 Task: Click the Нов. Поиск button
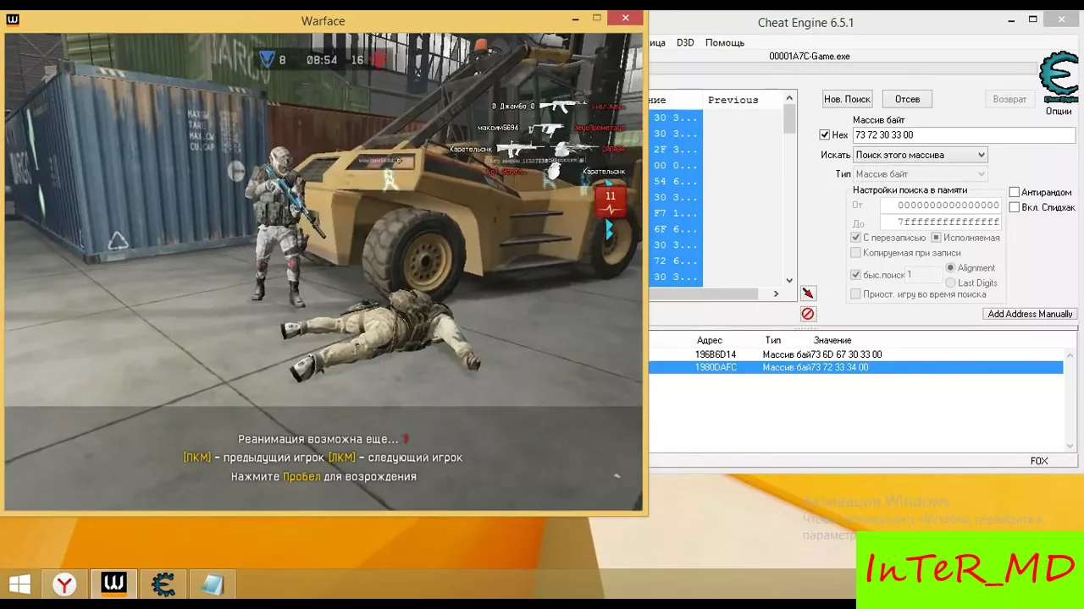[x=847, y=100]
